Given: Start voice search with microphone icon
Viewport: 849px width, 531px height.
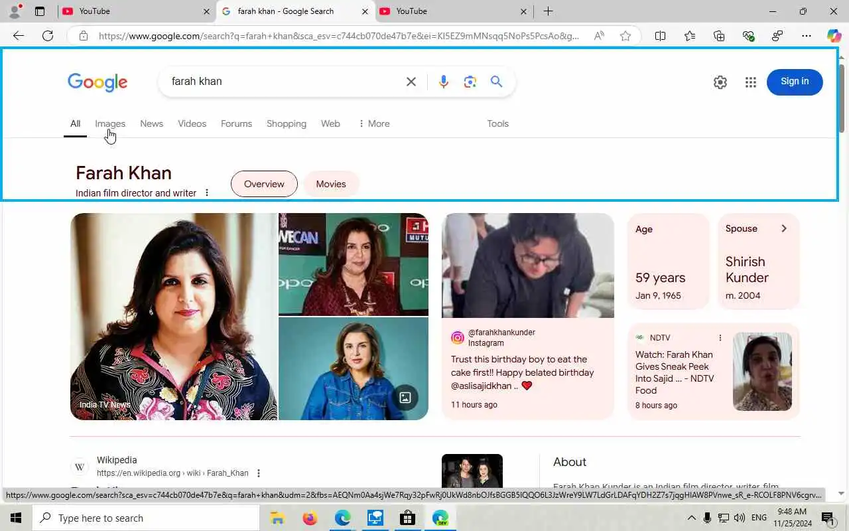Looking at the screenshot, I should click(x=444, y=82).
